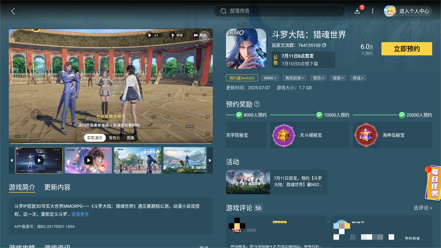Viewport: 441px width, 248px height.
Task: Click the 6.0万 reservation count text
Action: pyautogui.click(x=367, y=47)
